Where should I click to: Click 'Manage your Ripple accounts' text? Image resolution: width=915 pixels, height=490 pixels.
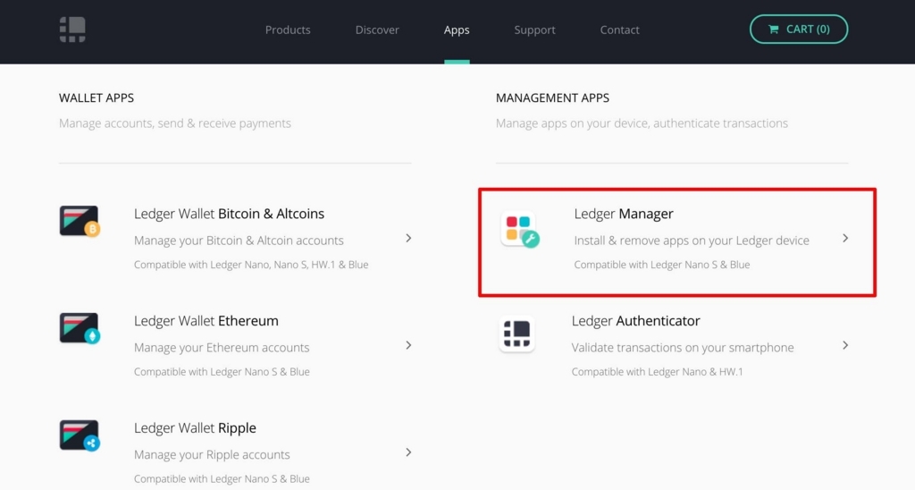pos(212,454)
